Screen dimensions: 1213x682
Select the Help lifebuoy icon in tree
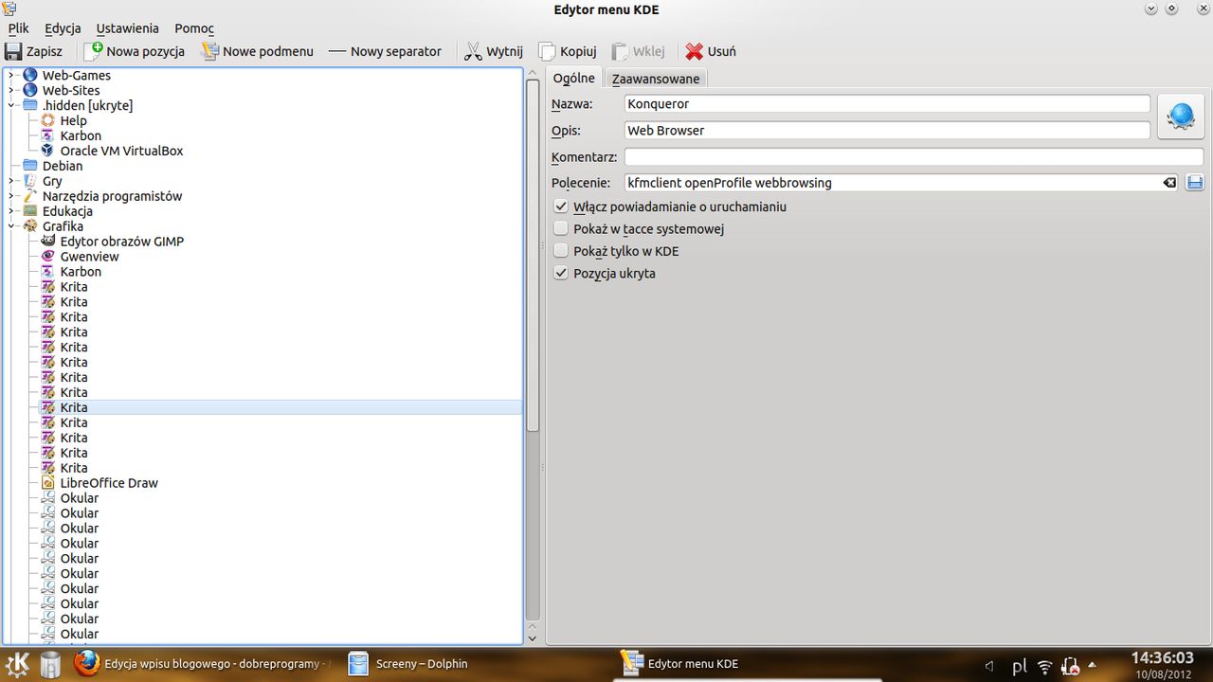click(x=48, y=120)
